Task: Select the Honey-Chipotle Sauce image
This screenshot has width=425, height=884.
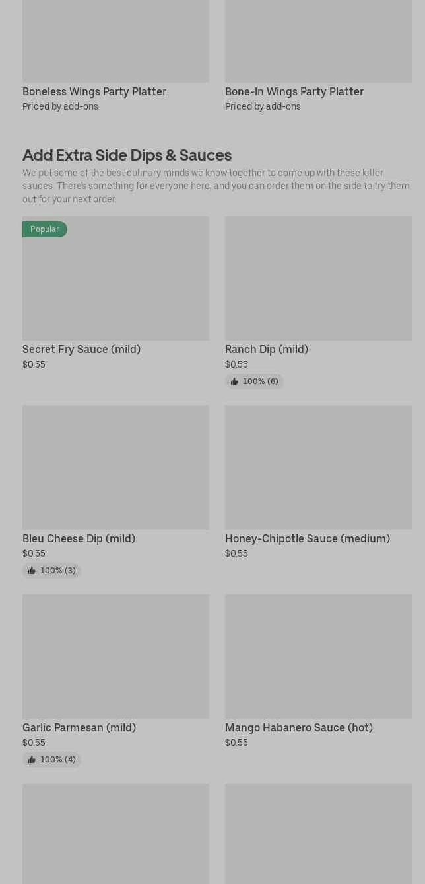Action: pos(318,467)
